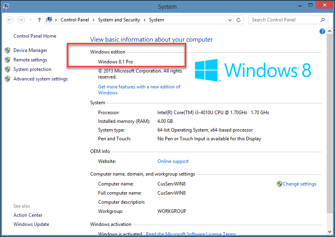Image resolution: width=335 pixels, height=237 pixels.
Task: Click the 'View basic information about your computer' heading
Action: [151, 39]
